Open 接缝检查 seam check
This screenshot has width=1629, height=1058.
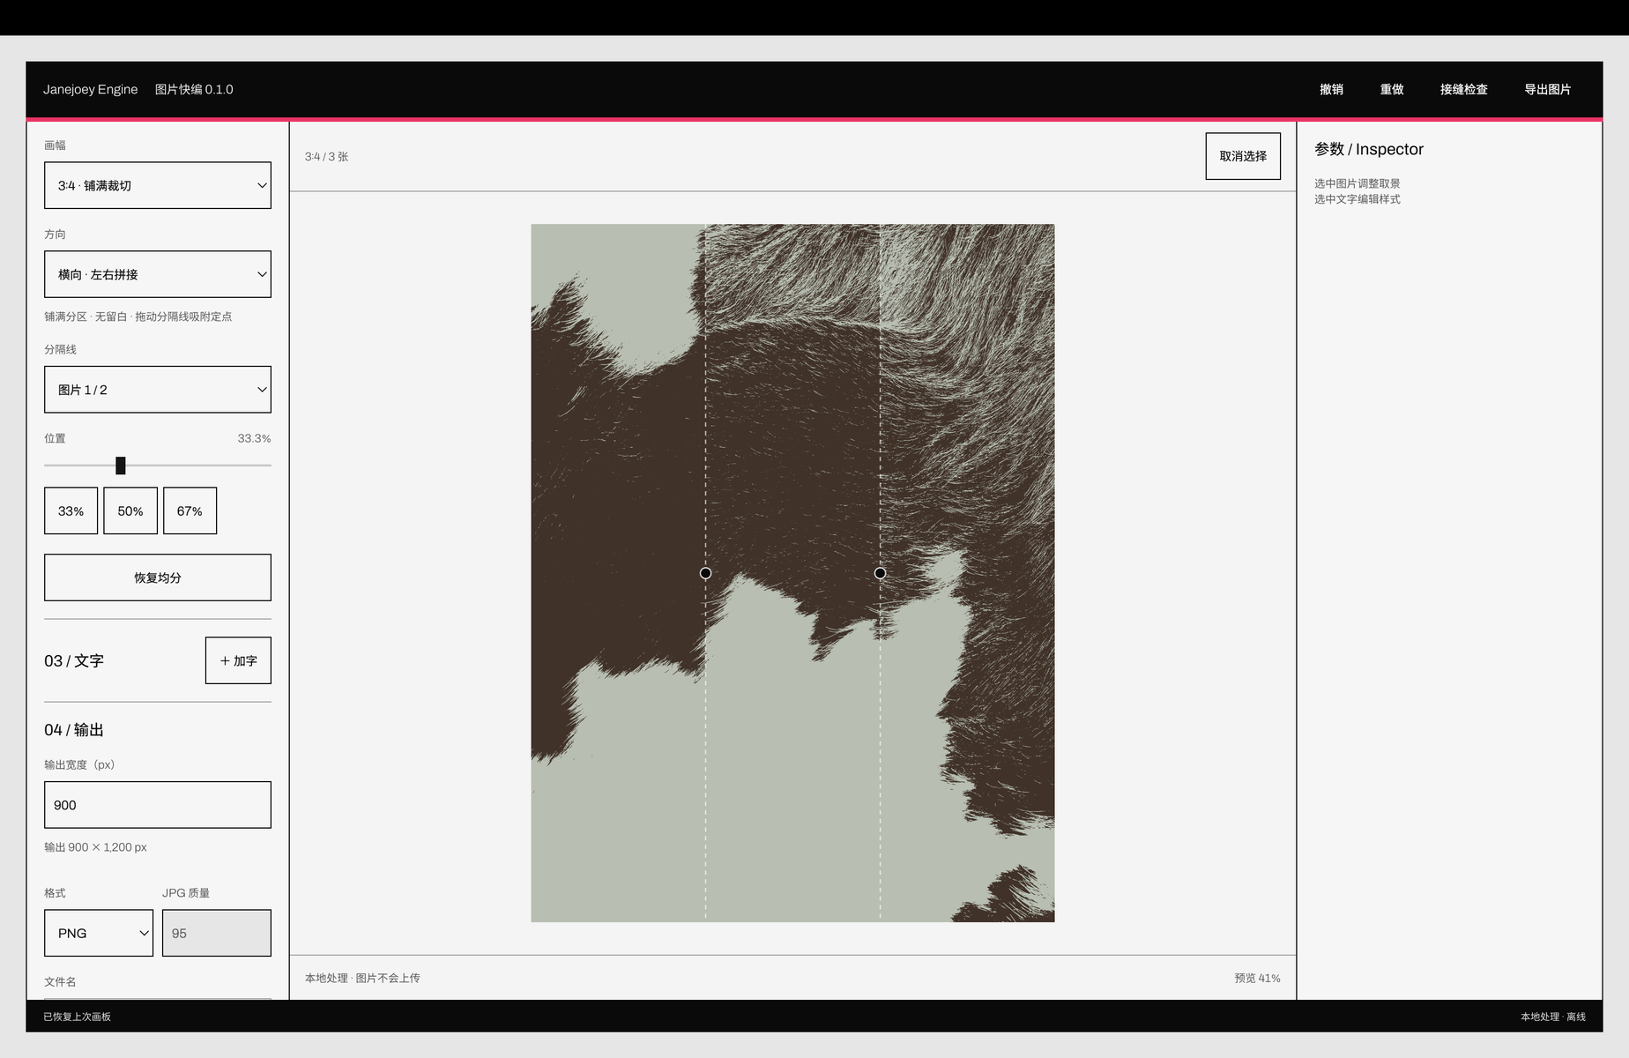coord(1464,90)
